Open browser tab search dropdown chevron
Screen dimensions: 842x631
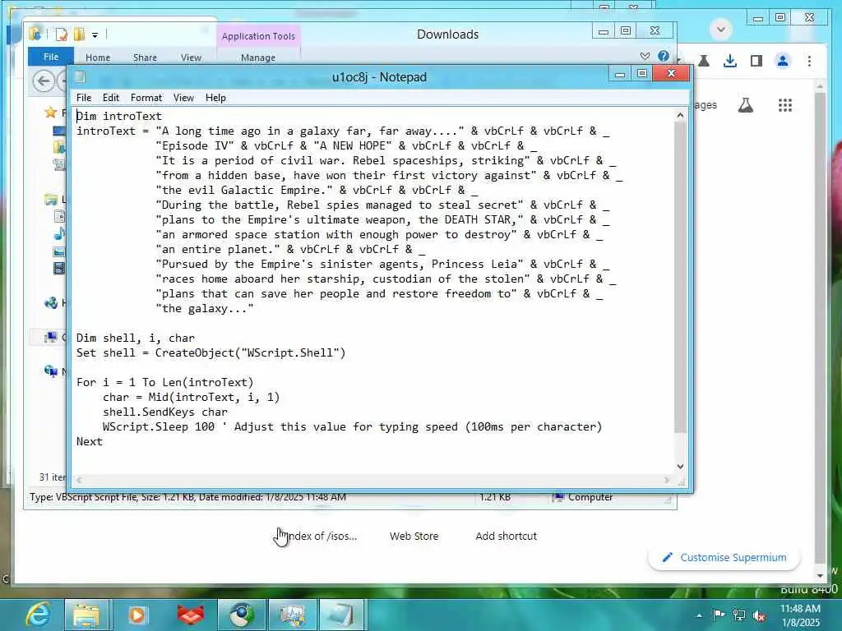(x=720, y=30)
